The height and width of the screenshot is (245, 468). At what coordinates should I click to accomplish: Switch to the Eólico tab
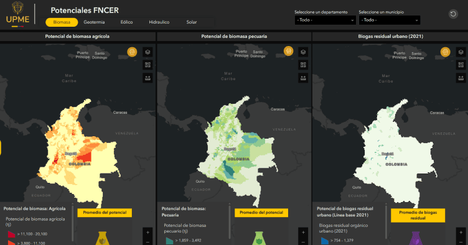click(126, 22)
